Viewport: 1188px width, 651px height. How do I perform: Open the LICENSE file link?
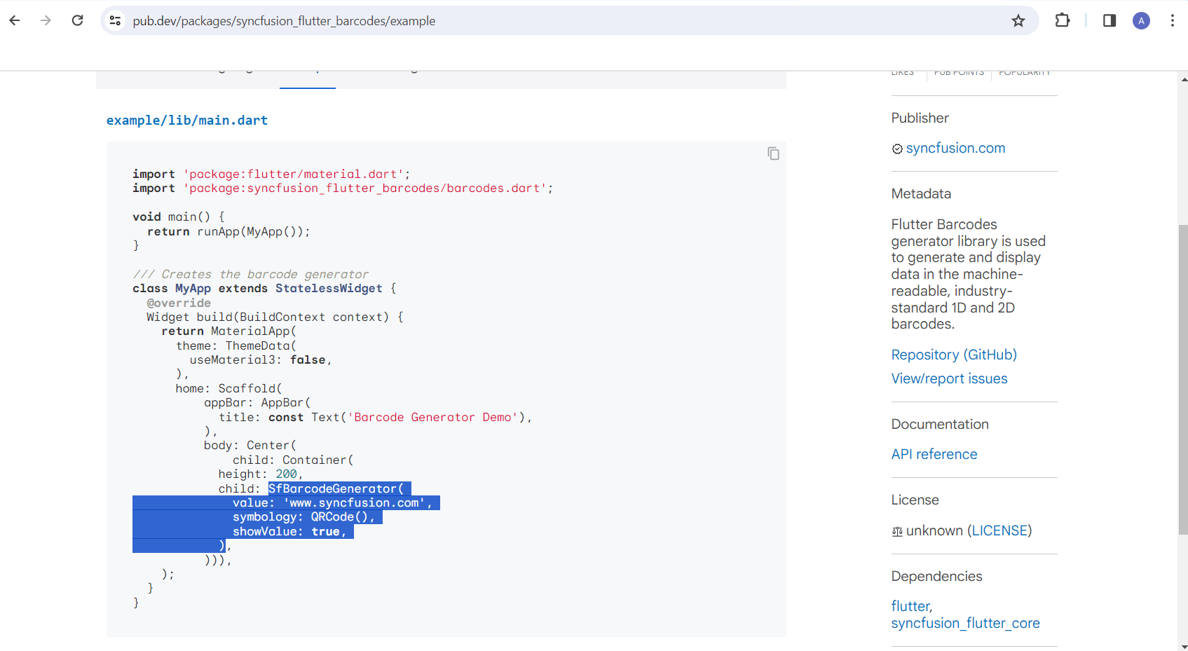coord(1000,530)
